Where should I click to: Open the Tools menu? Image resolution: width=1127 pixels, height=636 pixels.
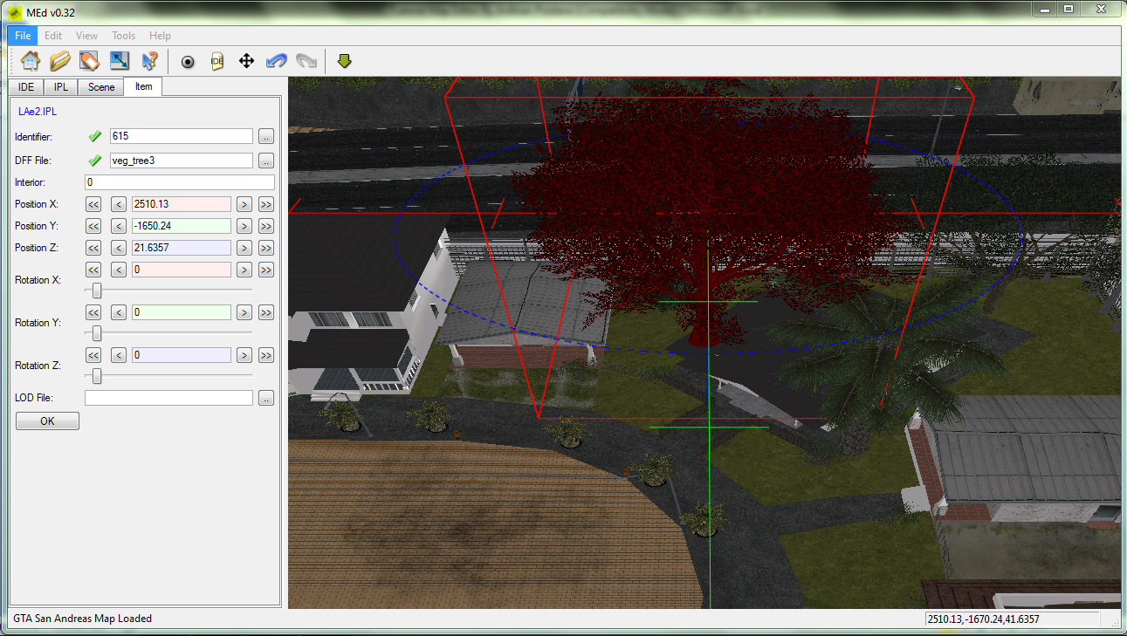(x=123, y=36)
